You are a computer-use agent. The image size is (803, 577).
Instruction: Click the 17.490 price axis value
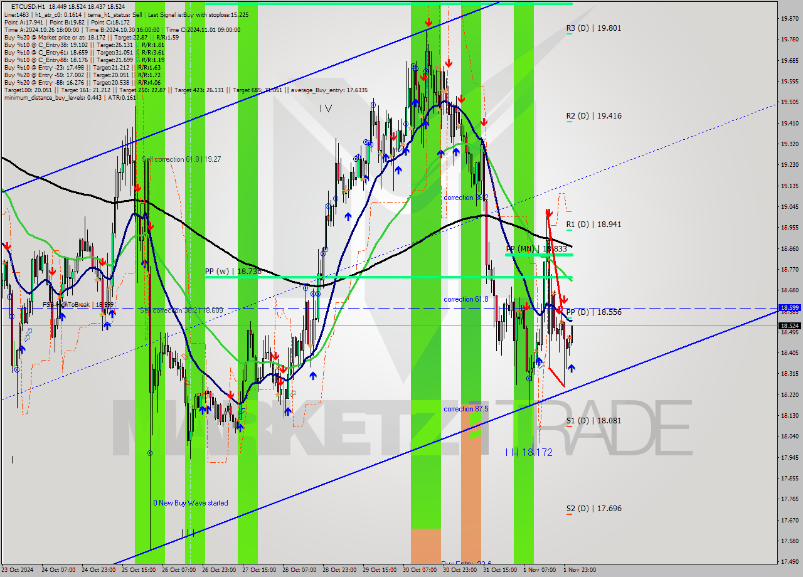789,561
